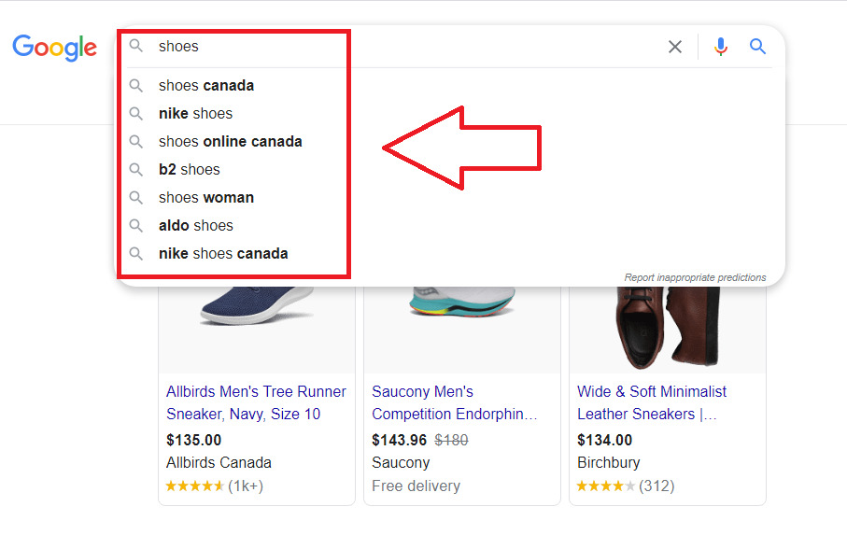
Task: Click the blue search magnifier button
Action: coord(757,47)
